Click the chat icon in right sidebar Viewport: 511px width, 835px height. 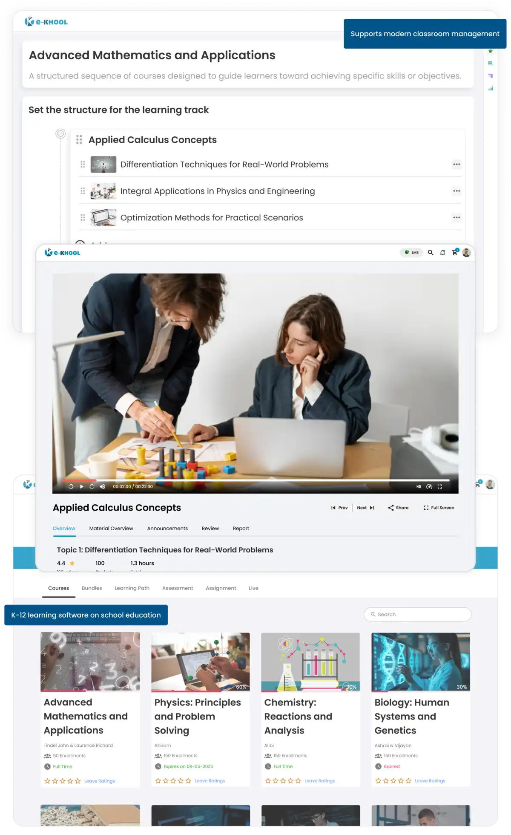pyautogui.click(x=491, y=63)
